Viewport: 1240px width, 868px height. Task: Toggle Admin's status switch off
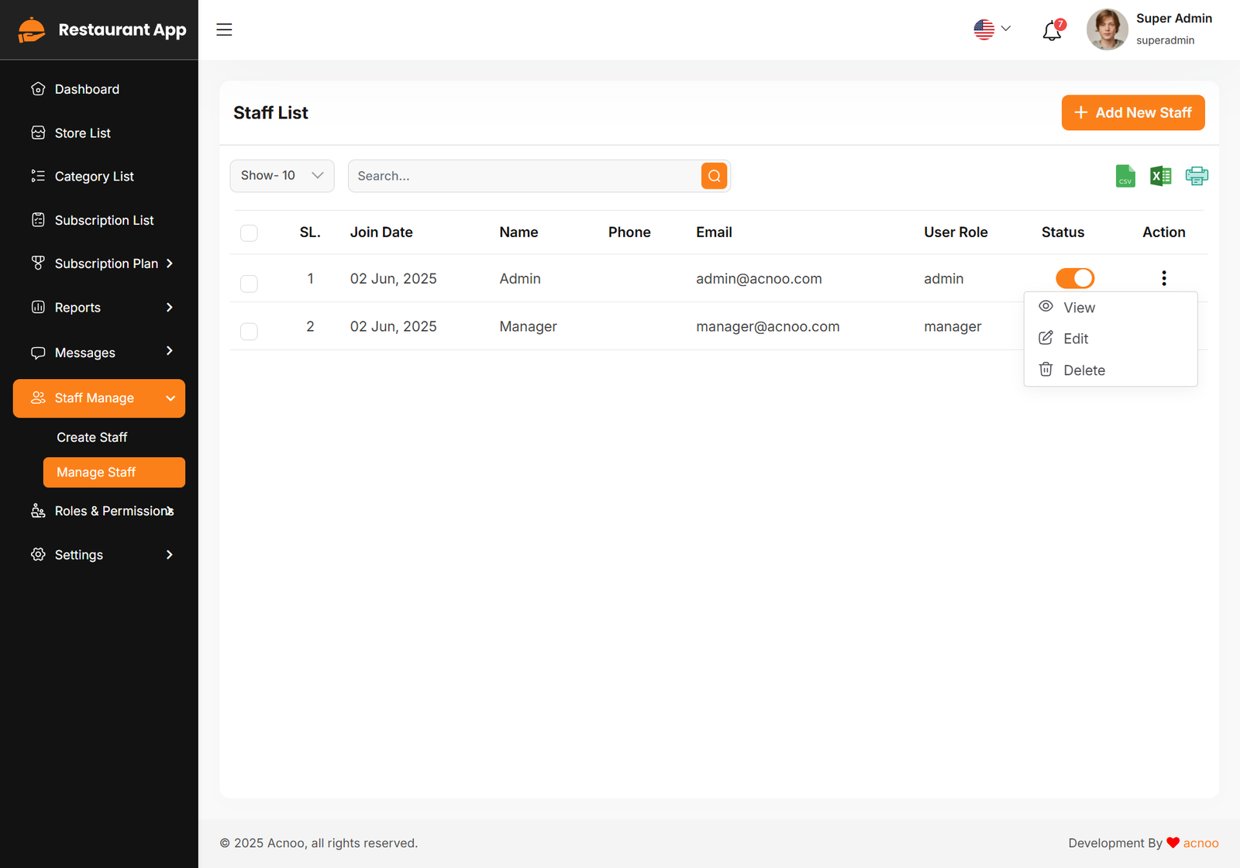1075,278
